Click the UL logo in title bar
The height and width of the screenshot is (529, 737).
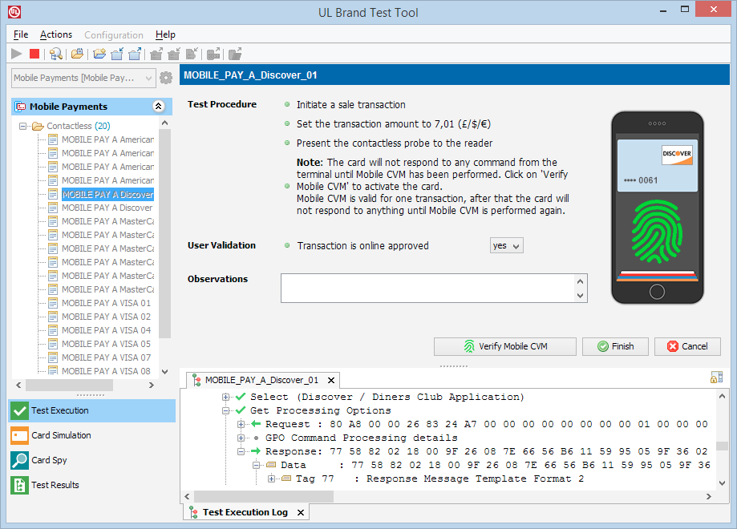pos(14,12)
